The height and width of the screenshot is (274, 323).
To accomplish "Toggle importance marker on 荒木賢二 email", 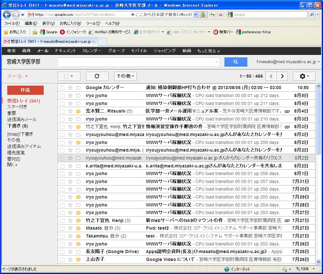I will [78, 111].
